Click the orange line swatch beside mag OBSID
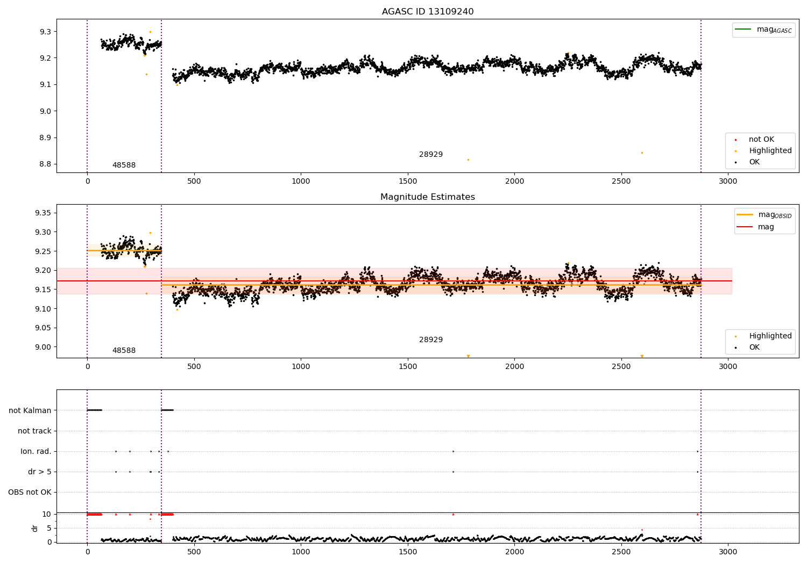The image size is (807, 564). tap(745, 214)
